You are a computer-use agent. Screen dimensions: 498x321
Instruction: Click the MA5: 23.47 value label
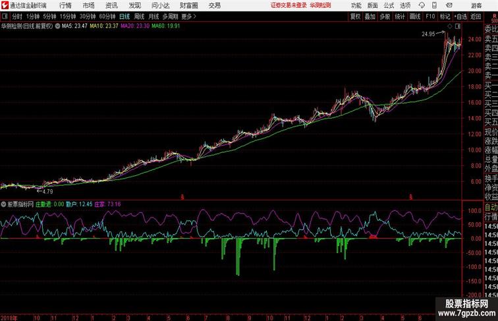pos(74,26)
